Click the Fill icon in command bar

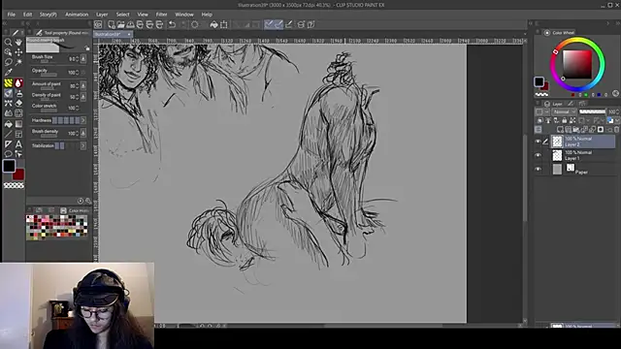[213, 24]
